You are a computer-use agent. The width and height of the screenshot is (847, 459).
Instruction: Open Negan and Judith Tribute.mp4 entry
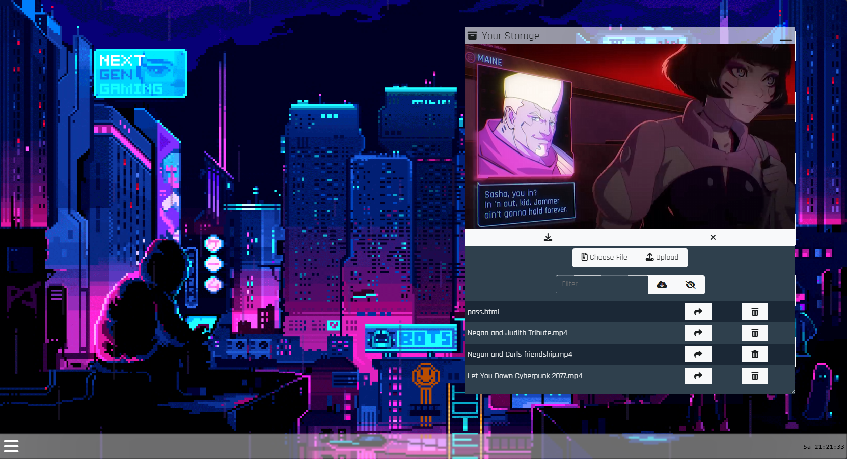coord(517,333)
